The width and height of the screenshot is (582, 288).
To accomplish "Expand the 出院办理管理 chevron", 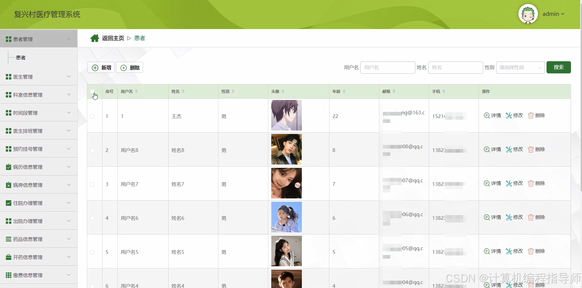I will click(x=69, y=221).
